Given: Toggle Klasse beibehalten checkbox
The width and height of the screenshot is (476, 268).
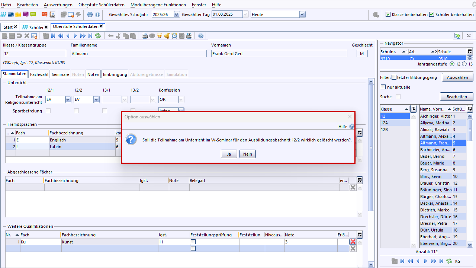Looking at the screenshot, I should pos(388,15).
